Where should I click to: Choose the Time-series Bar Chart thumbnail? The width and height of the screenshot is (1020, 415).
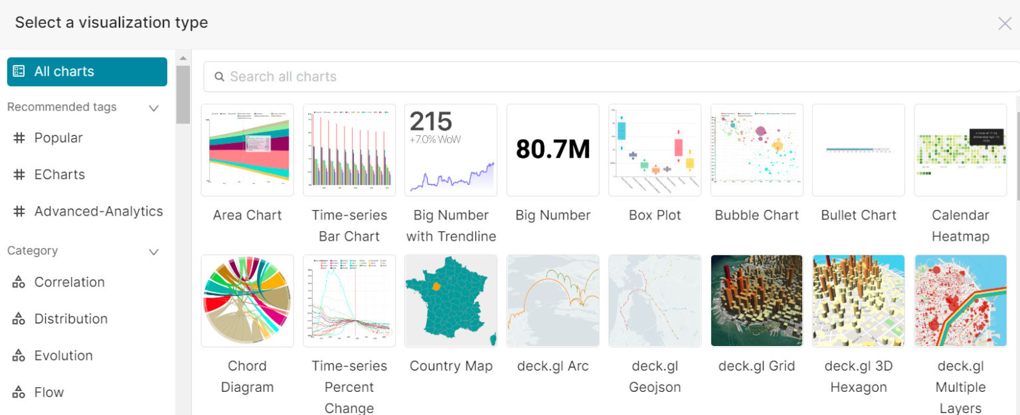349,150
